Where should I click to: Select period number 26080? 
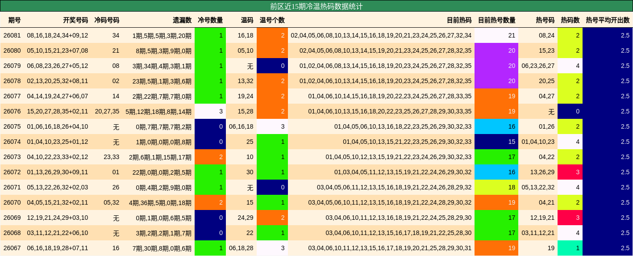pyautogui.click(x=12, y=50)
